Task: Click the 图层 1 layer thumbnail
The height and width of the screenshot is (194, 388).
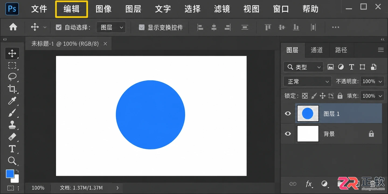Action: (308, 113)
